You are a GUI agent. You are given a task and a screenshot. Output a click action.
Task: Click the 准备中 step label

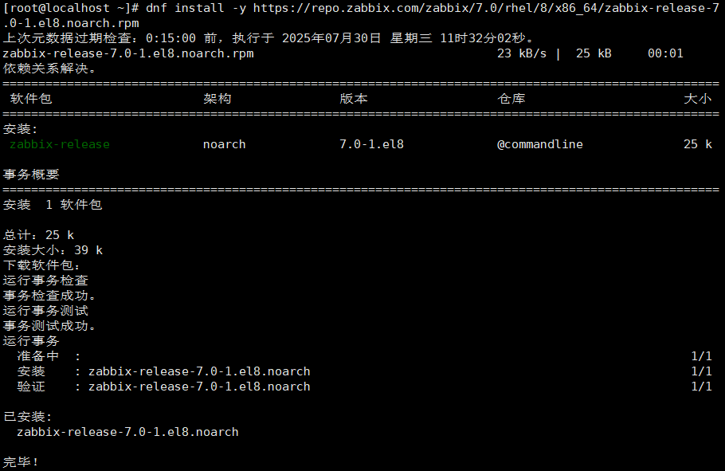(38, 356)
